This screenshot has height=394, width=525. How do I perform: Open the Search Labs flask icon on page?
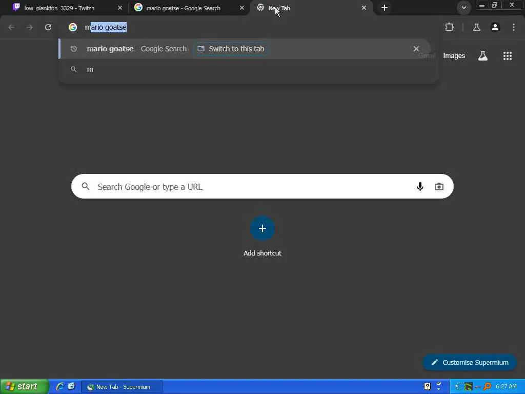point(483,55)
